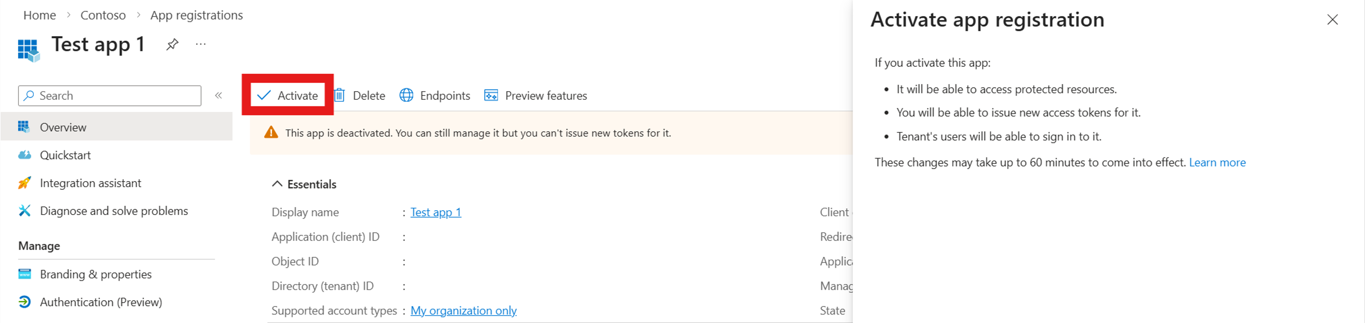View the app Endpoints
The height and width of the screenshot is (323, 1365).
(435, 96)
